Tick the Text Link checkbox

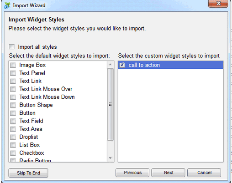[x=13, y=81]
